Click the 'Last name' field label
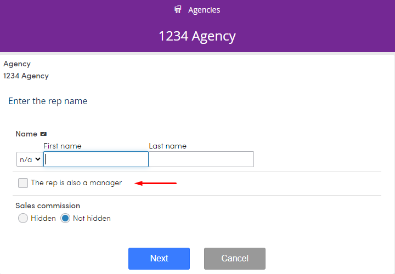Screen dimensions: 395x274 (167, 146)
